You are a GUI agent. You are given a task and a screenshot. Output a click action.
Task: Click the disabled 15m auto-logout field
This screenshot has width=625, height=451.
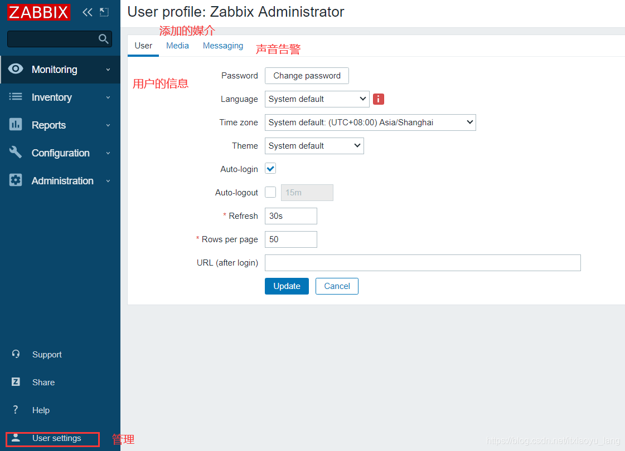[x=307, y=193]
